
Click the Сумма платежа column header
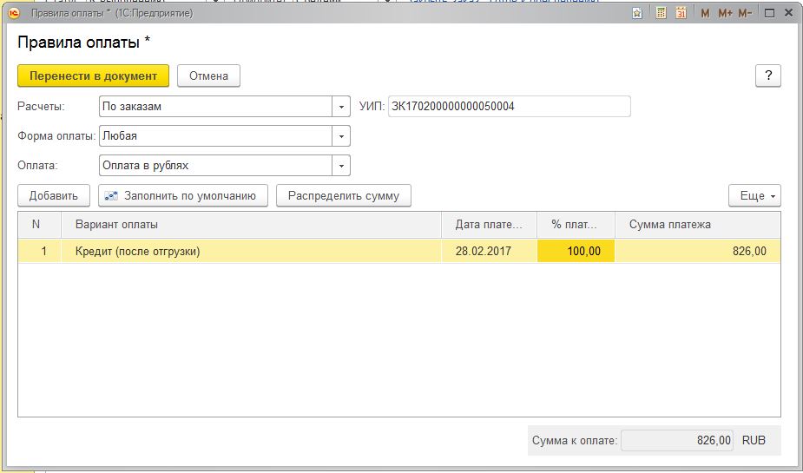coord(698,225)
